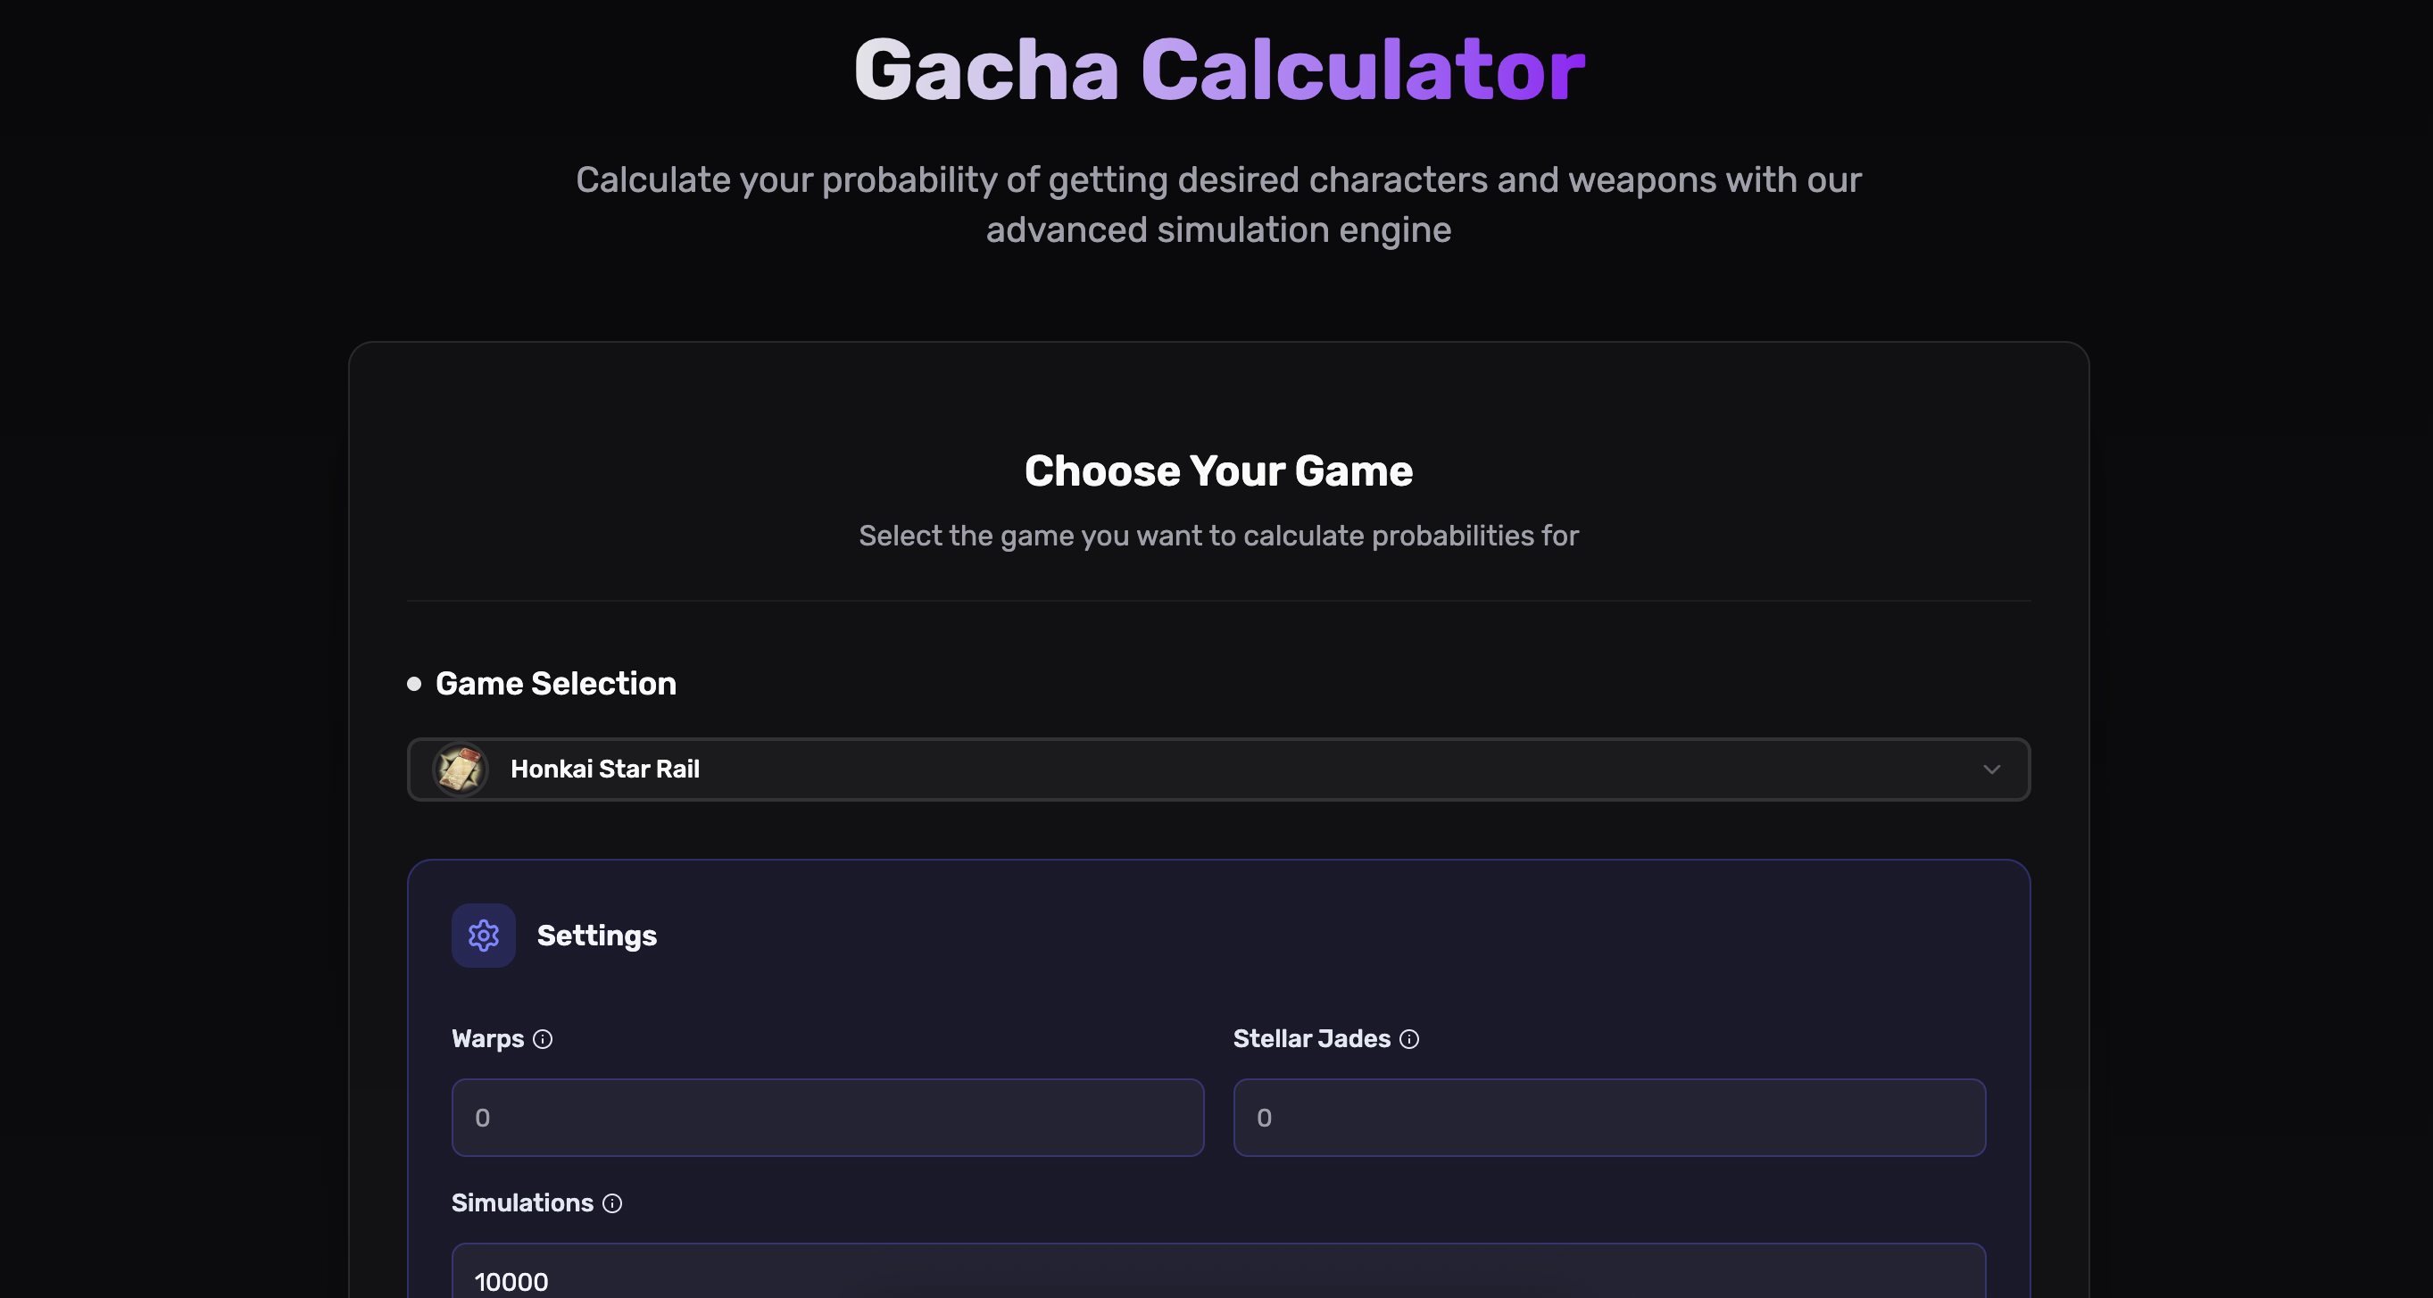Click the info icon next to Stellar Jades
This screenshot has height=1298, width=2433.
pos(1410,1040)
